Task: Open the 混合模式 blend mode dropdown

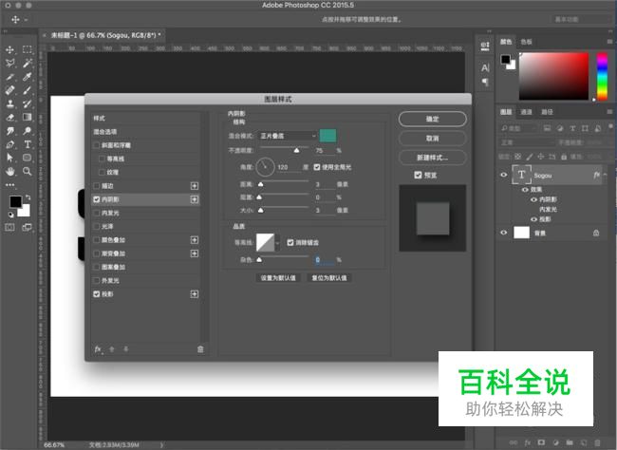Action: pyautogui.click(x=288, y=136)
